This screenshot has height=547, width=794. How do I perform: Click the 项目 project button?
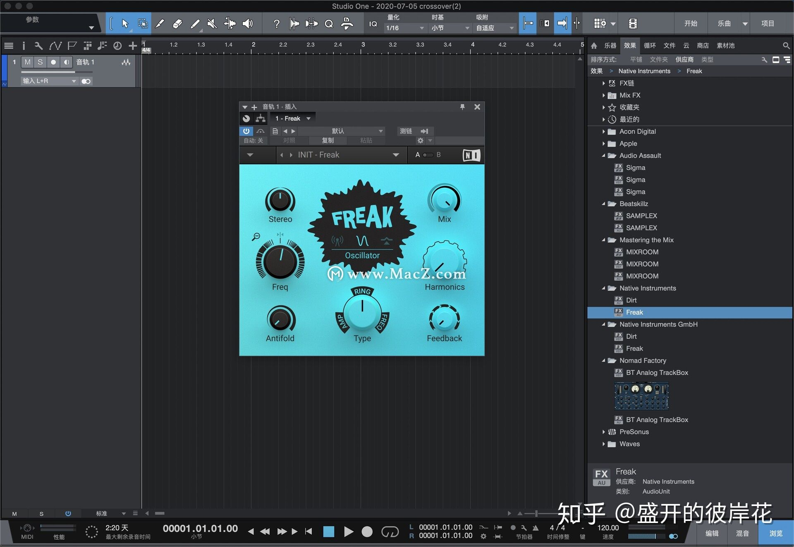[768, 24]
